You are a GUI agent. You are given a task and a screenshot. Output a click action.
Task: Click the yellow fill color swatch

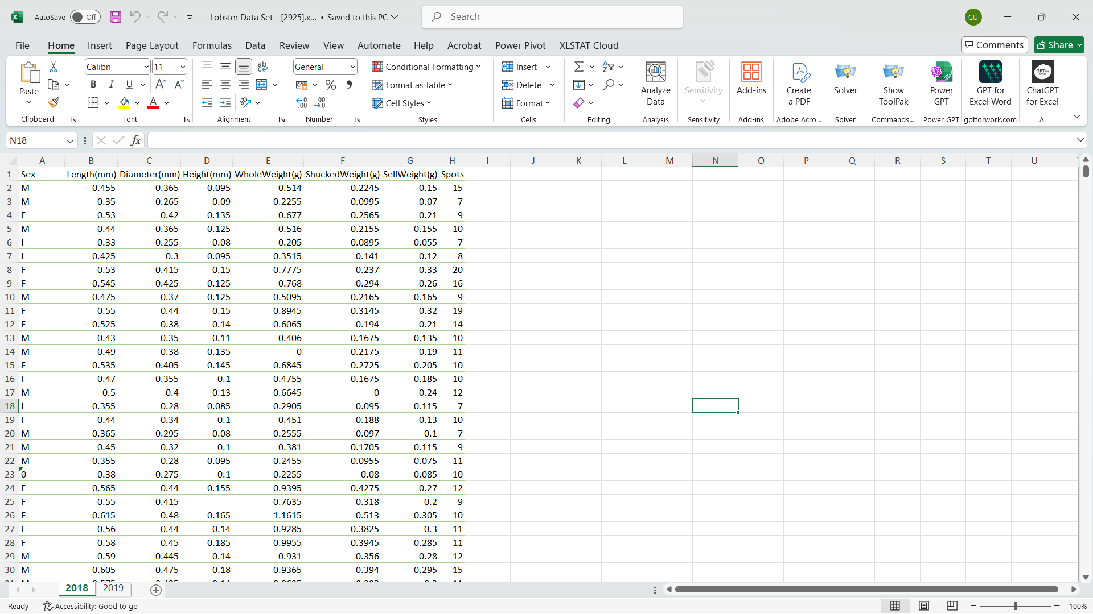tap(124, 103)
